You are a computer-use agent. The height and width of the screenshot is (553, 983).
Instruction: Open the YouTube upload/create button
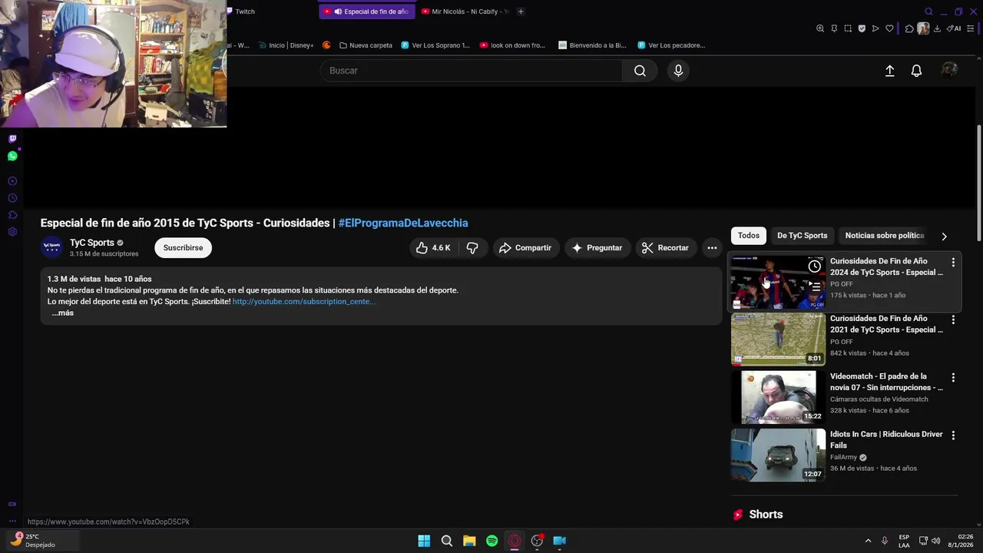coord(890,71)
